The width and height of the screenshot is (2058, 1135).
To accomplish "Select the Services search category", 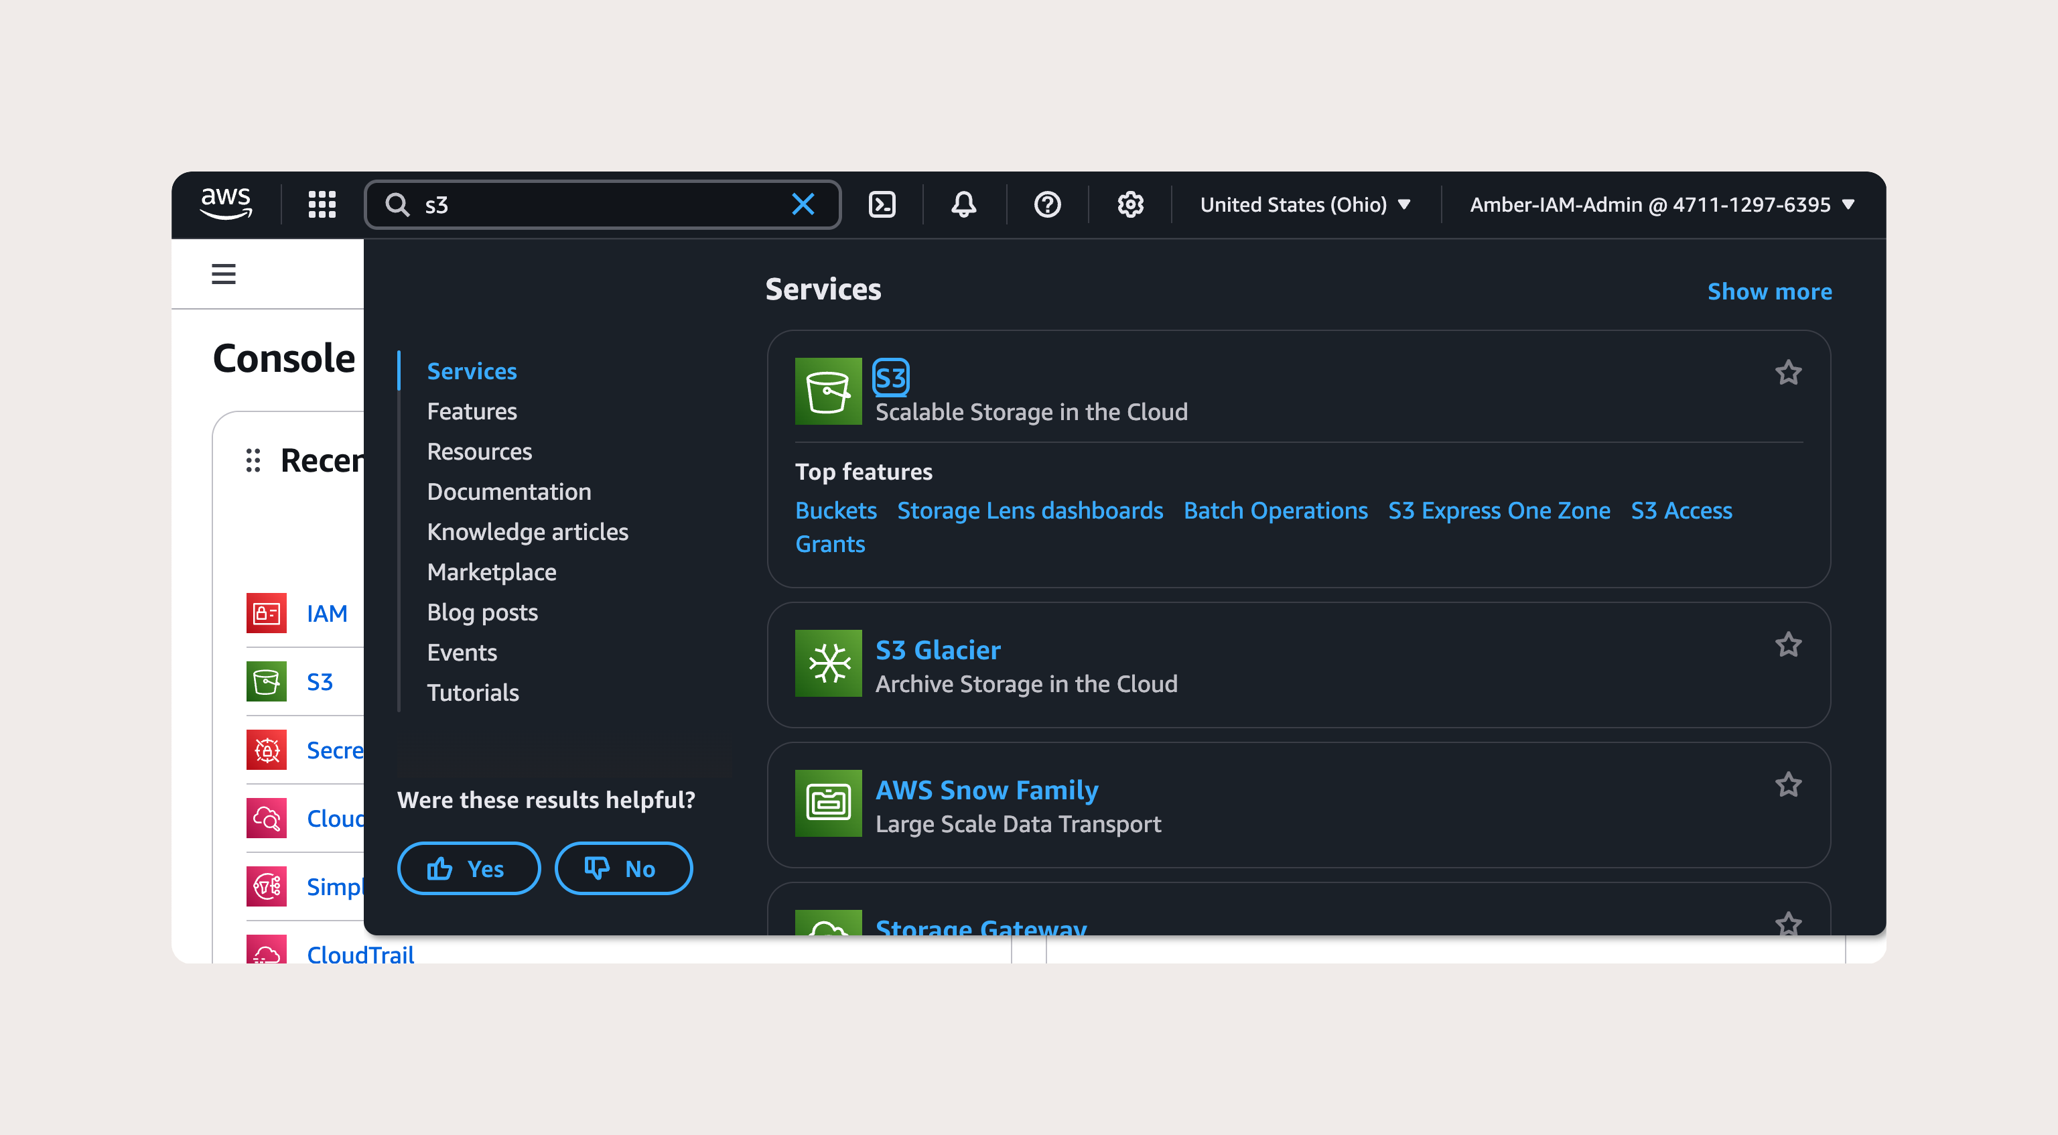I will point(472,371).
